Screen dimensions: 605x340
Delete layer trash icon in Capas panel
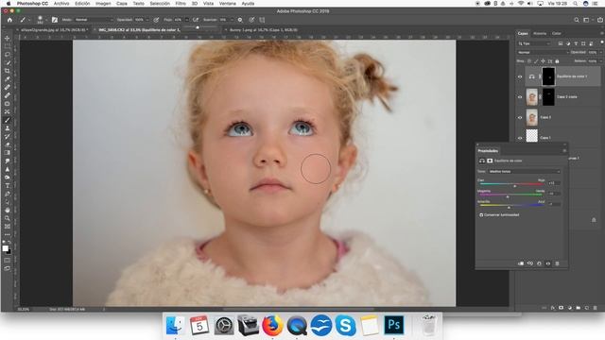click(x=595, y=308)
